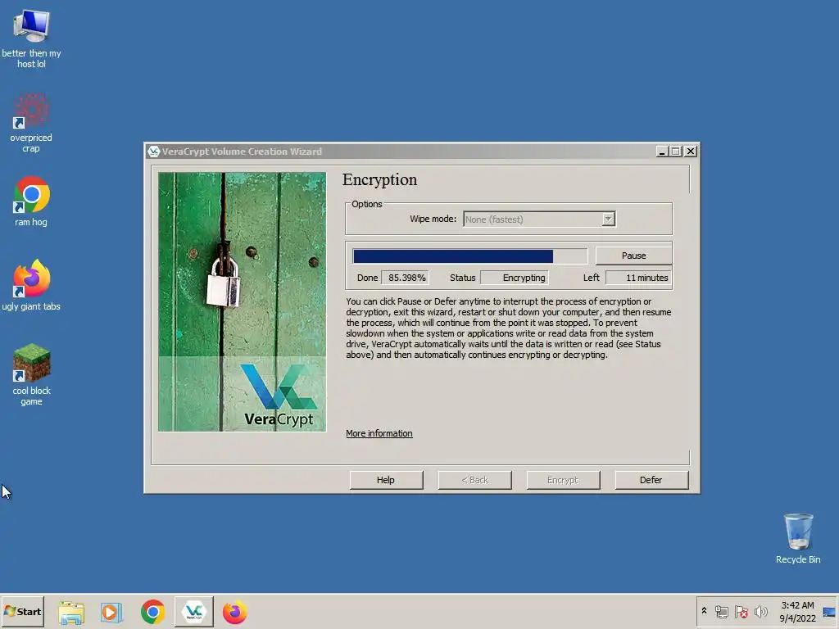Screen dimensions: 839x629
Task: Open File Explorer from the taskbar
Action: pyautogui.click(x=71, y=612)
